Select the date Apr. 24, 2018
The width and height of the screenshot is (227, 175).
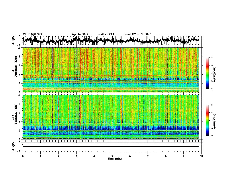click(x=80, y=34)
